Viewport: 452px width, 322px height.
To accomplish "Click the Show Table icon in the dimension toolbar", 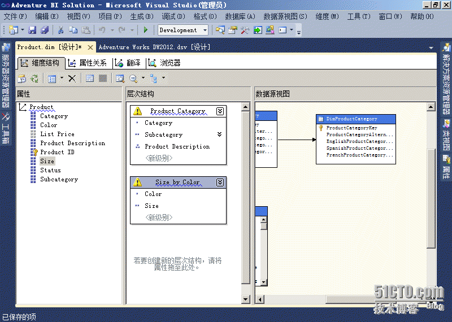I will [90, 78].
